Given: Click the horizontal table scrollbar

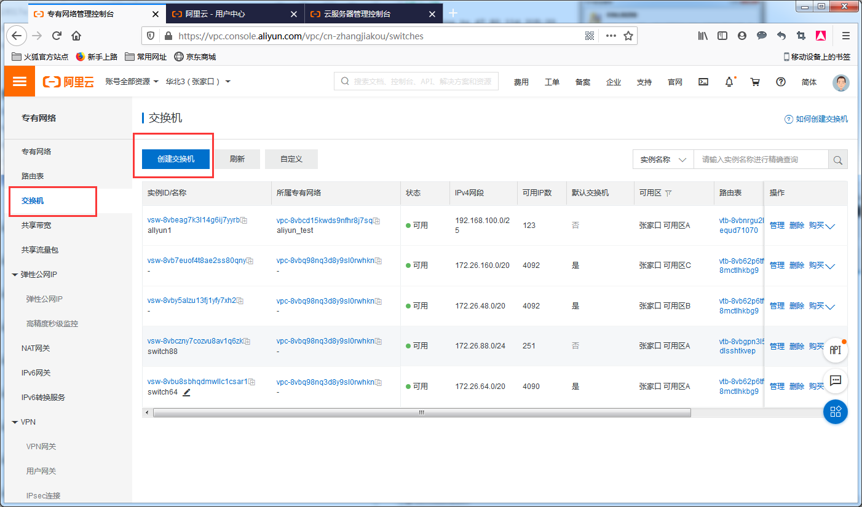Looking at the screenshot, I should point(421,413).
